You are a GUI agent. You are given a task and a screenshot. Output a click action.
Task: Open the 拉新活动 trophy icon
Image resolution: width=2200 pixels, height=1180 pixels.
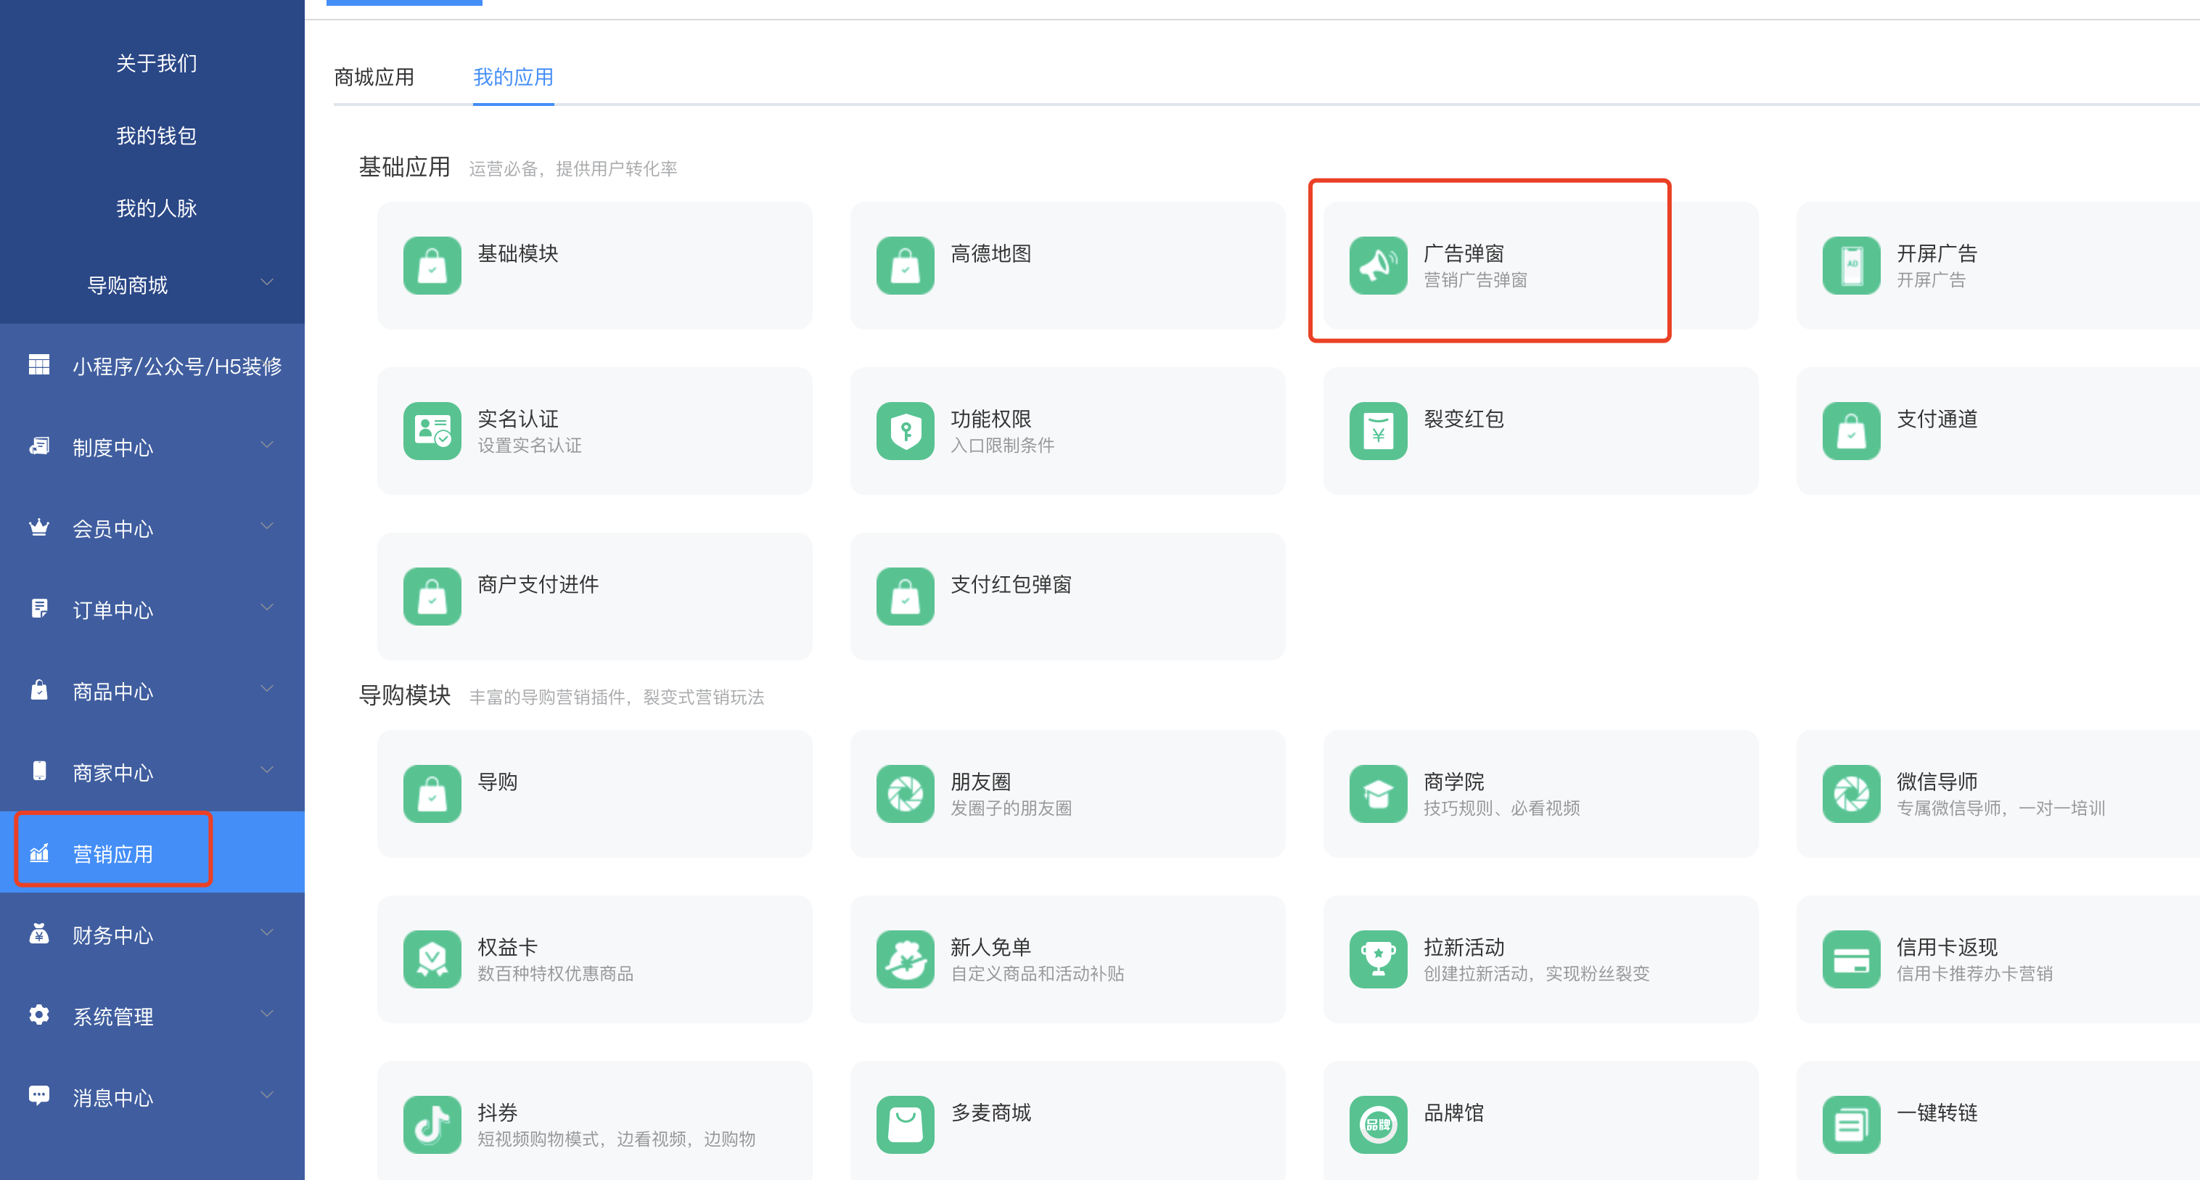pos(1379,959)
